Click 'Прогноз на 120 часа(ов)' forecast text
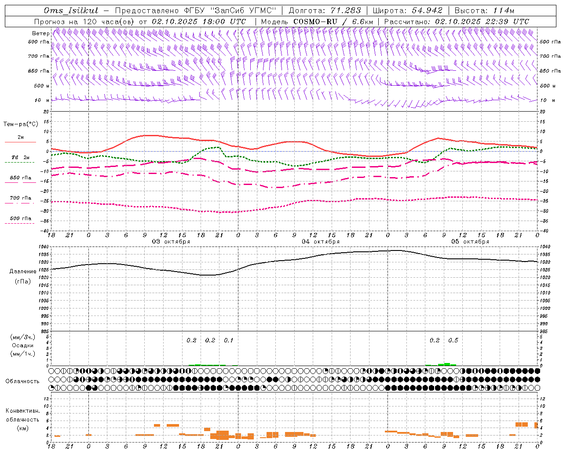Image resolution: width=563 pixels, height=450 pixels. click(x=84, y=22)
